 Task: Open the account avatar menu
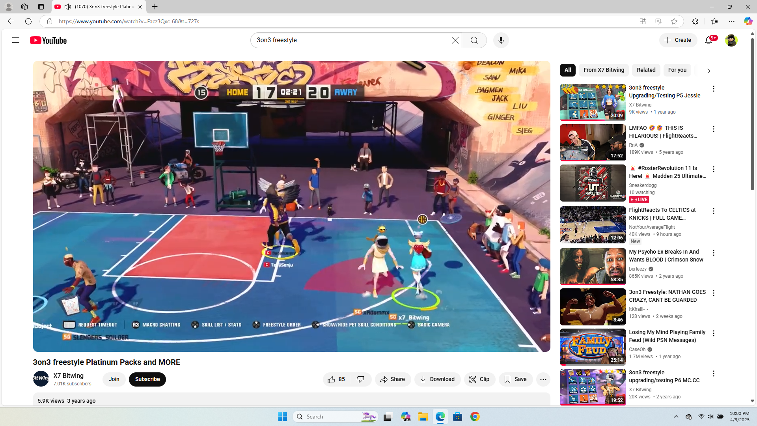click(x=731, y=40)
